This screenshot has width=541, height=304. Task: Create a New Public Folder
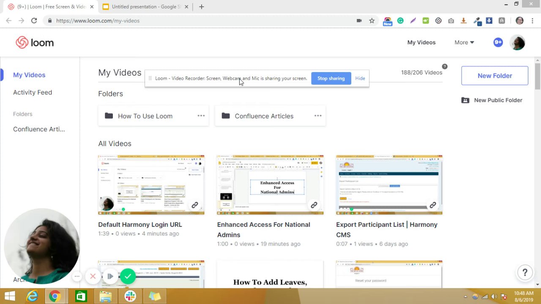coord(492,100)
